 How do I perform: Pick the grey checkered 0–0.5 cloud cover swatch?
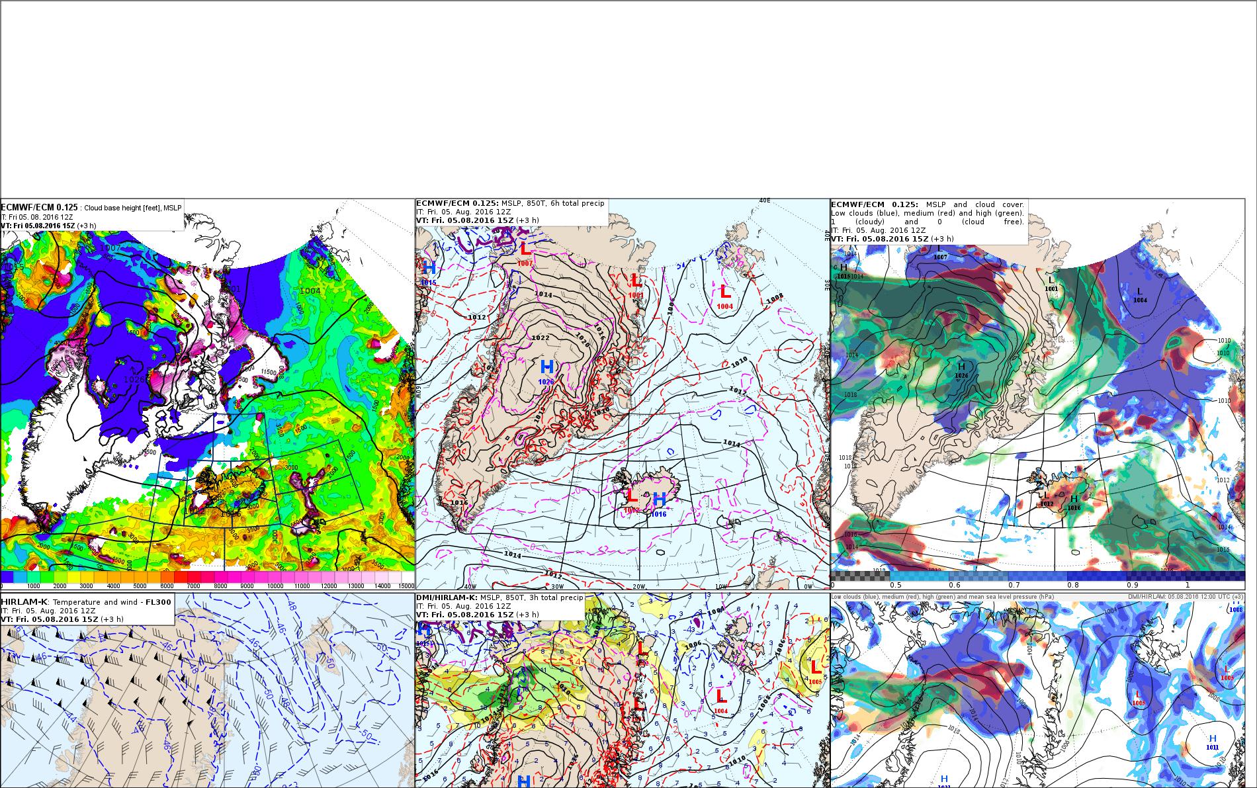[x=860, y=576]
